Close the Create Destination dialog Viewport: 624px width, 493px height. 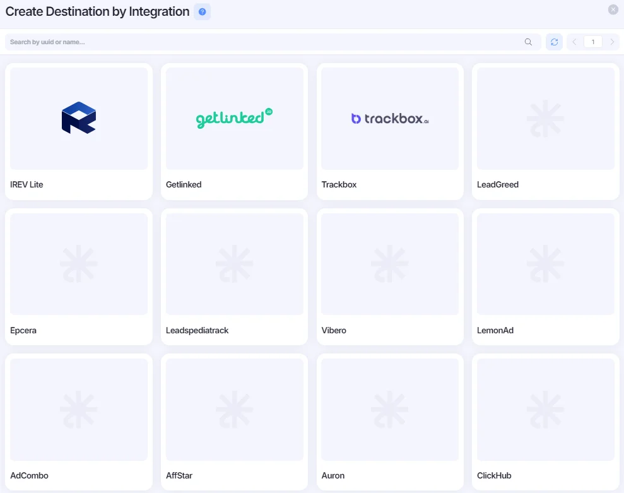[x=613, y=9]
